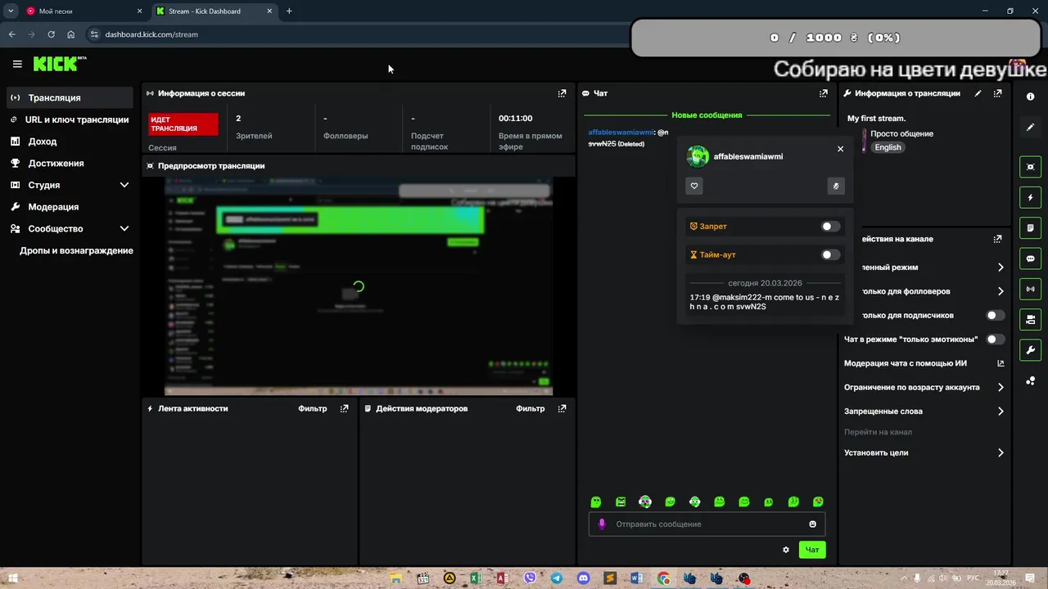Edit the Информация о трансляции with pencil icon
This screenshot has height=589, width=1048.
[978, 93]
